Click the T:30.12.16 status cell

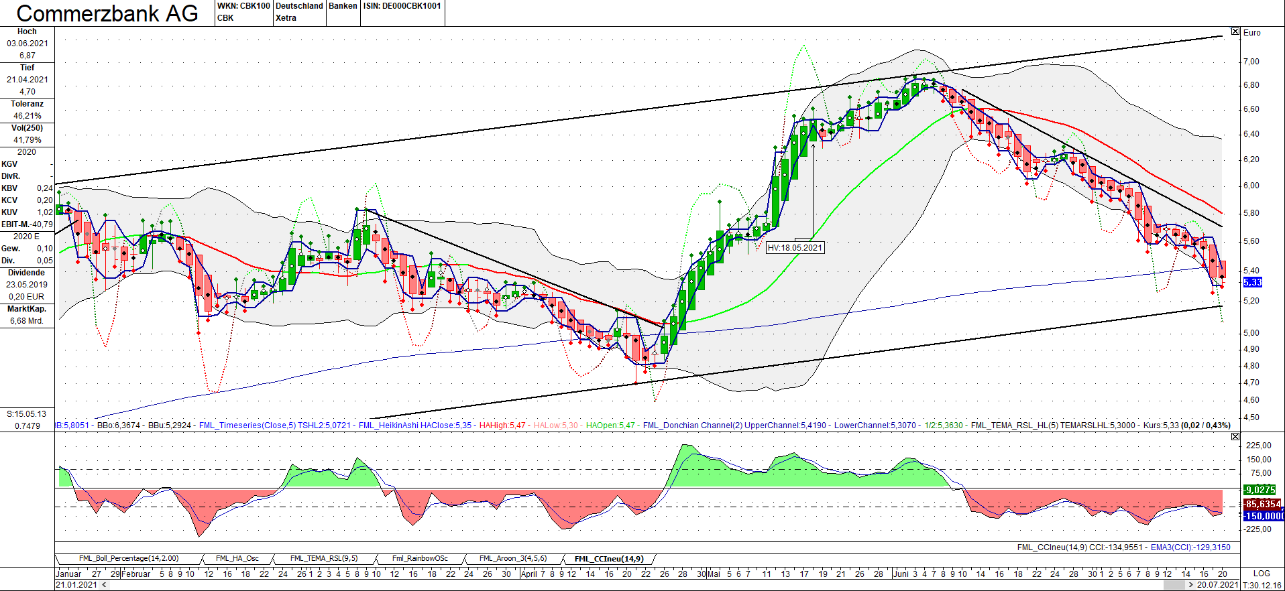coord(1262,585)
